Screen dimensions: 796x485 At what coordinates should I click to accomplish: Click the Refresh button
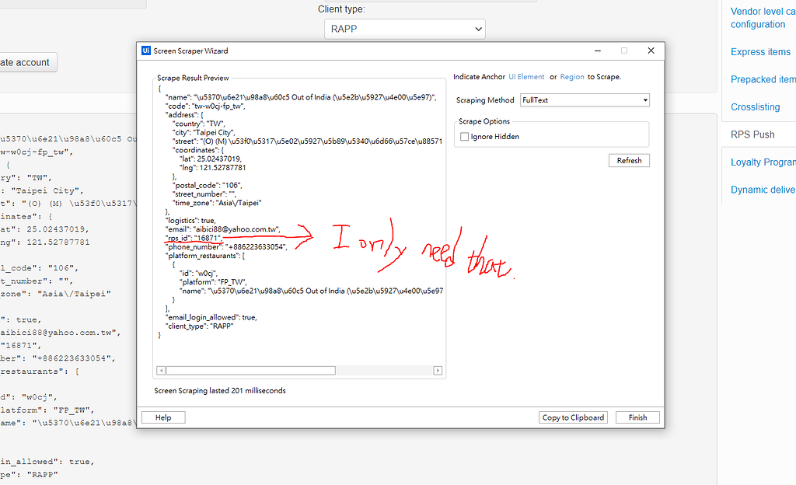click(x=628, y=160)
